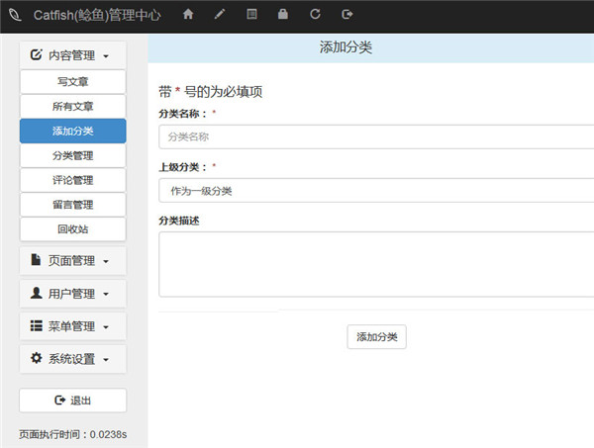Expand the 菜单管理 sidebar section
Viewport: 594px width, 448px height.
point(72,326)
